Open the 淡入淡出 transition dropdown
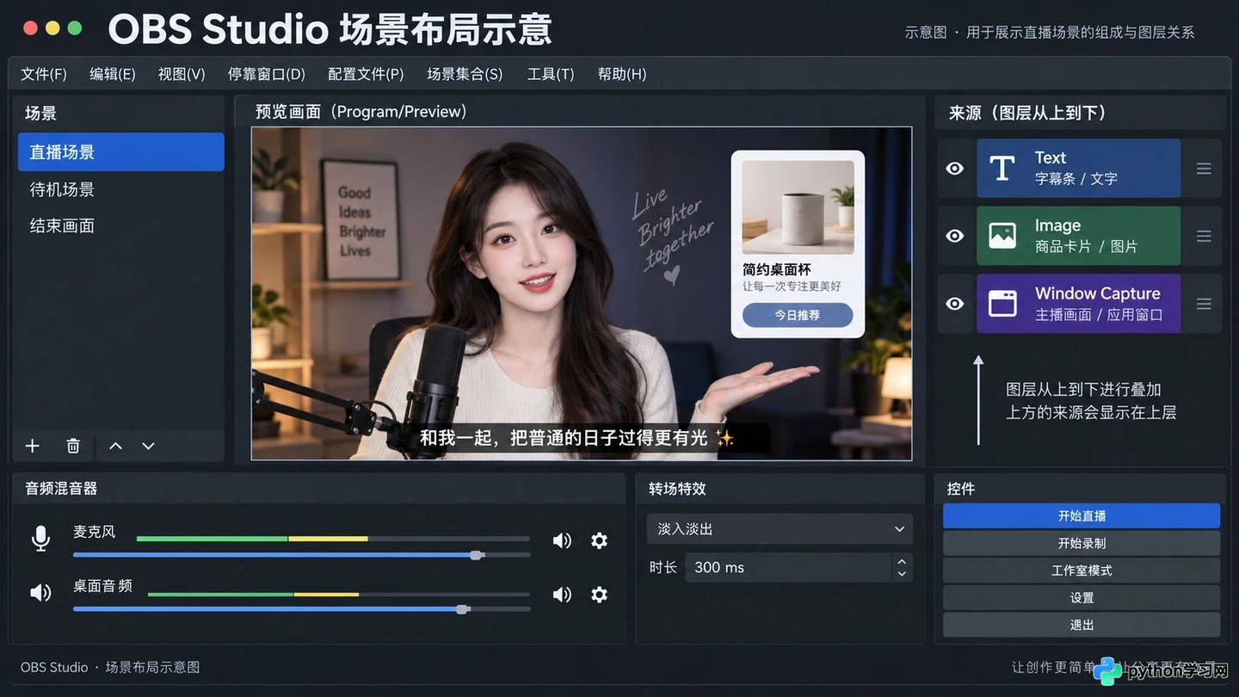 780,529
